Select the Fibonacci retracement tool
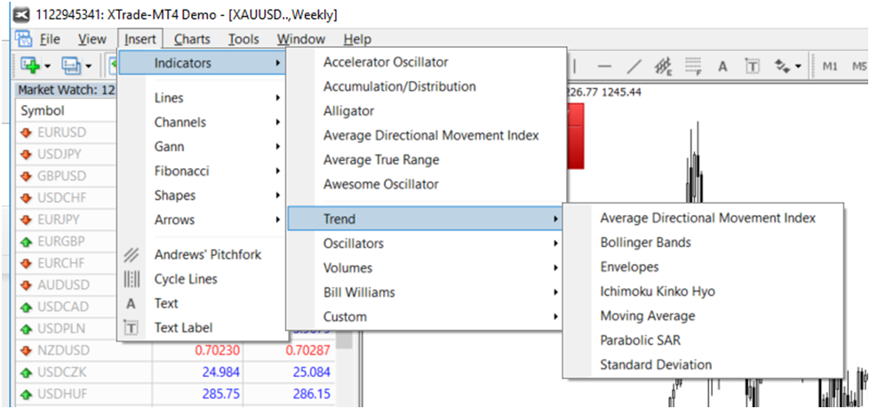 [x=693, y=66]
